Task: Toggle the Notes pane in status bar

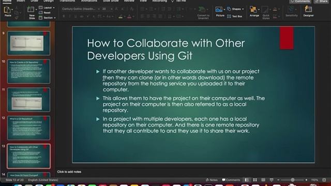Action: [212, 180]
